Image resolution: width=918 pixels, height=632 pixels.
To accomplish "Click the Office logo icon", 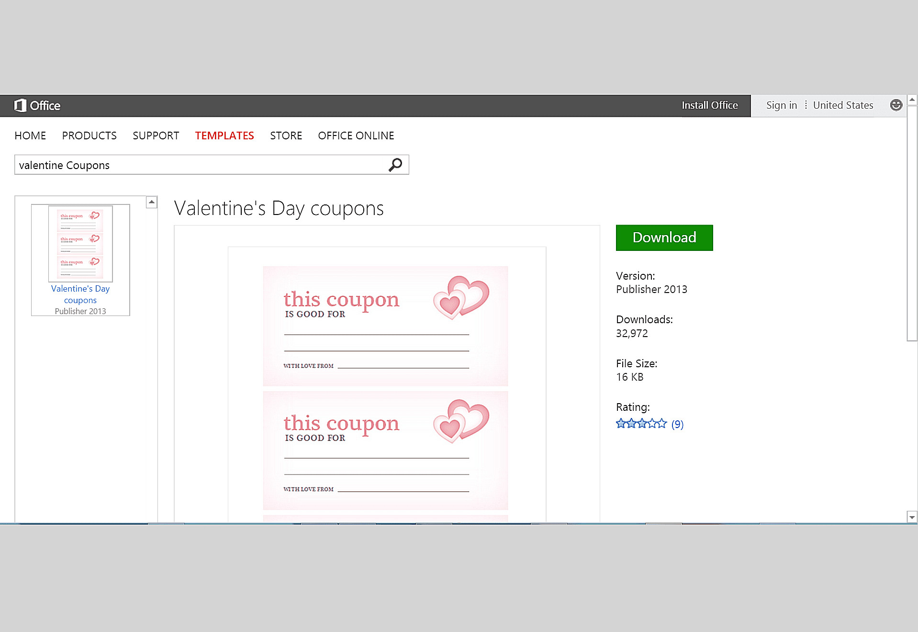I will point(20,105).
